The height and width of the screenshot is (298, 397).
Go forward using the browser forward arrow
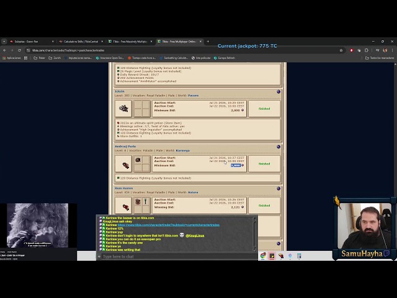coord(12,50)
